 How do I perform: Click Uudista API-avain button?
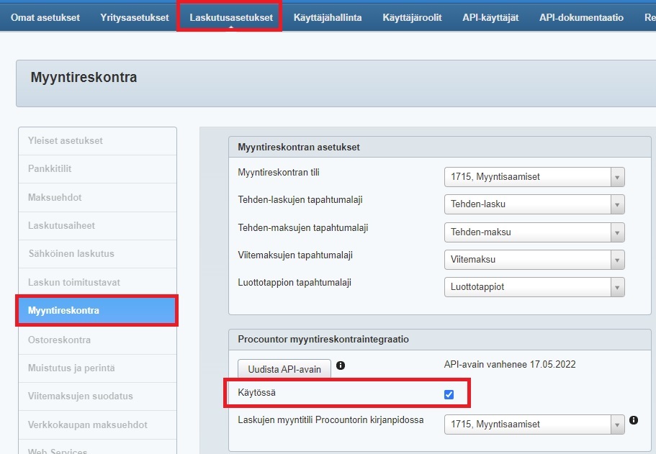point(284,369)
